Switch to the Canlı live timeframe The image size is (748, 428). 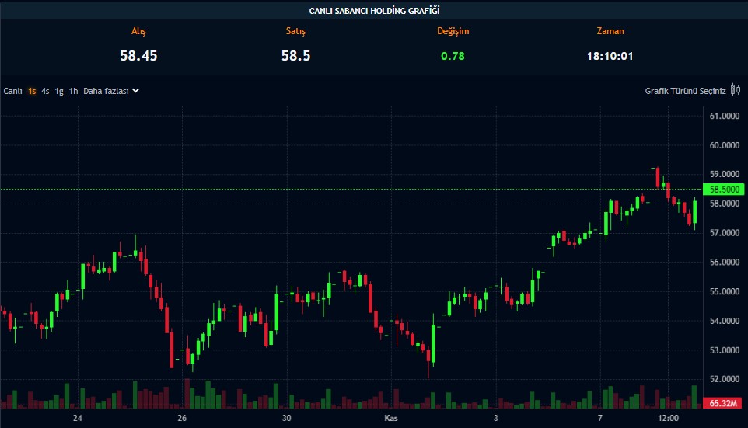coord(12,91)
